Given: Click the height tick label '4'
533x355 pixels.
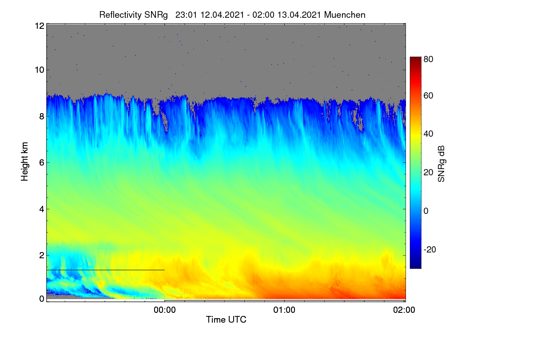Looking at the screenshot, I should 41,209.
